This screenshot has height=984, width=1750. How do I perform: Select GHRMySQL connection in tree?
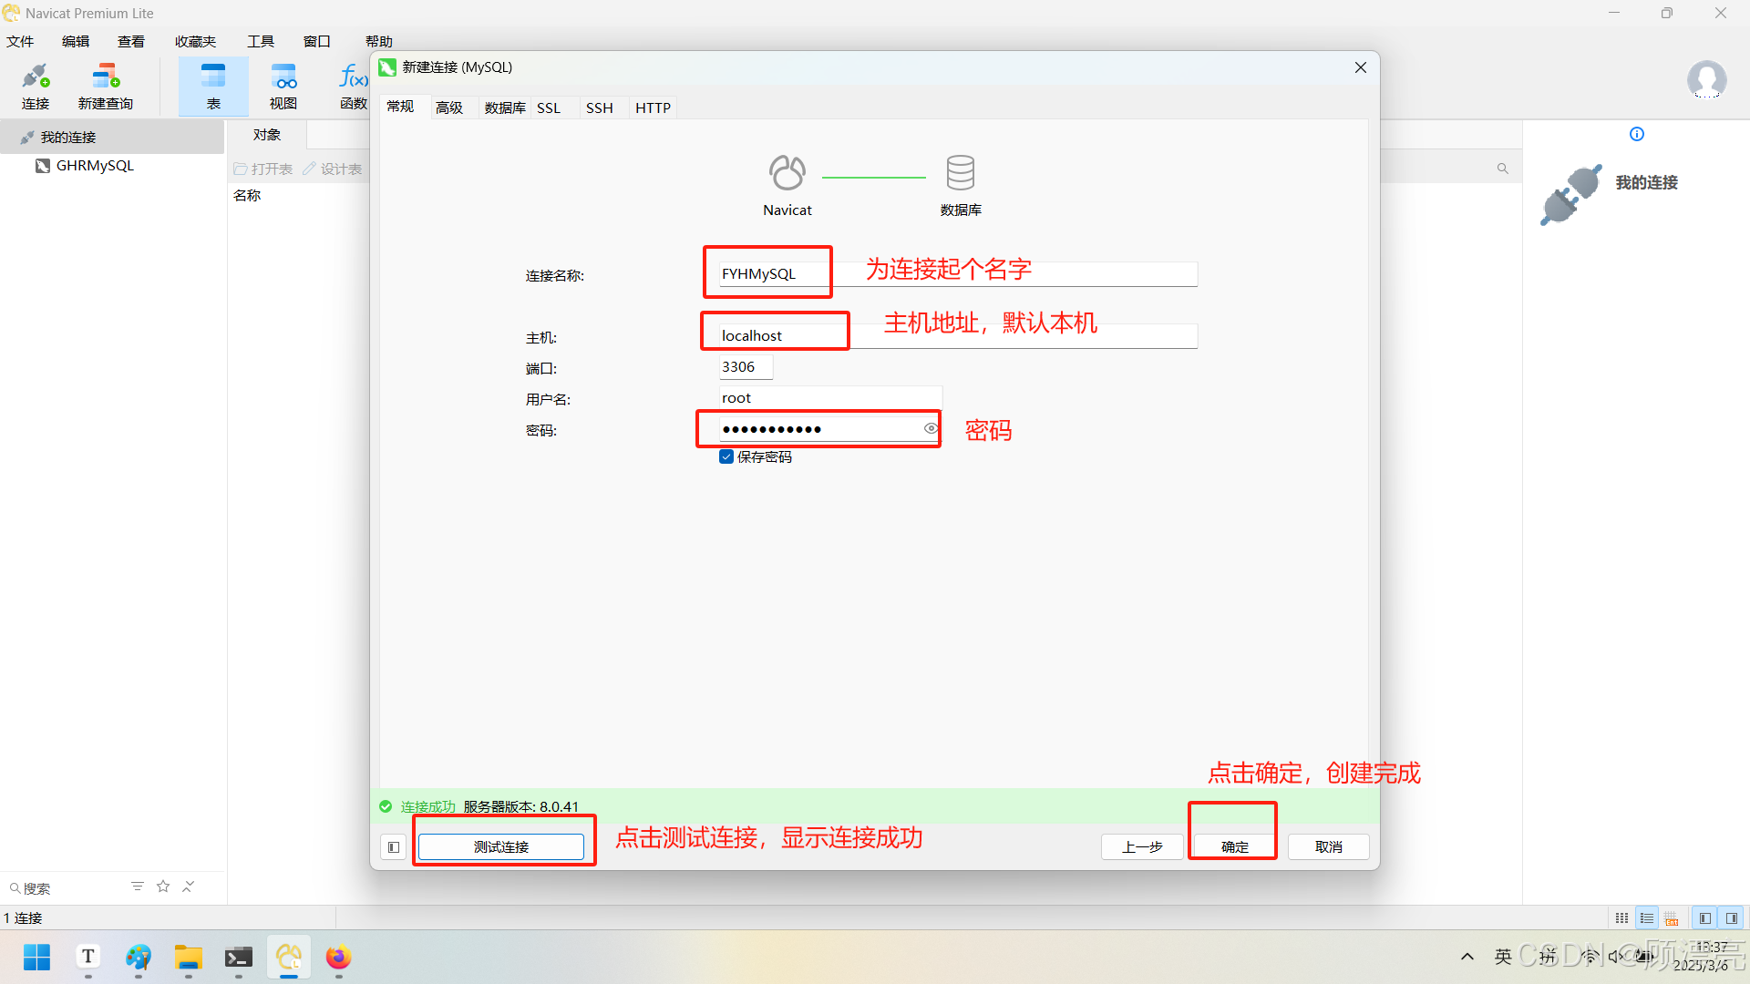click(x=94, y=166)
